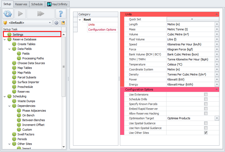Collapse the Reserve Database tree node
This screenshot has height=152, width=225.
pos(5,40)
